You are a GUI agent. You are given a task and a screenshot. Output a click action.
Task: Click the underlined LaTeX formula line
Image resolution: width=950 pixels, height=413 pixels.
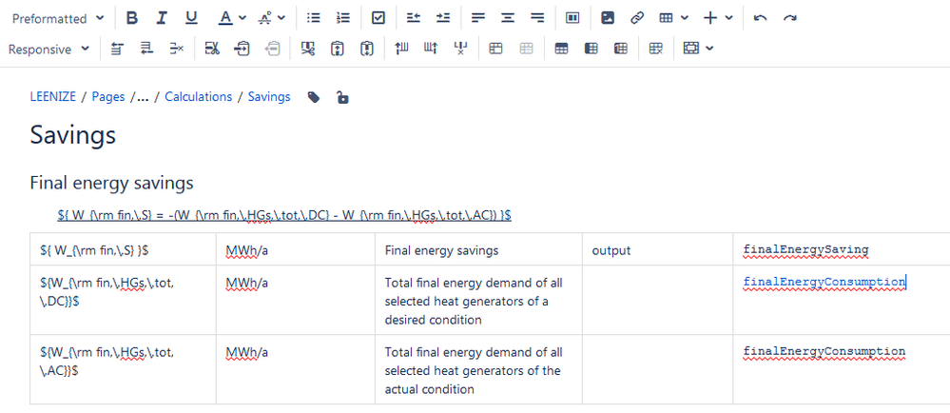[x=284, y=215]
